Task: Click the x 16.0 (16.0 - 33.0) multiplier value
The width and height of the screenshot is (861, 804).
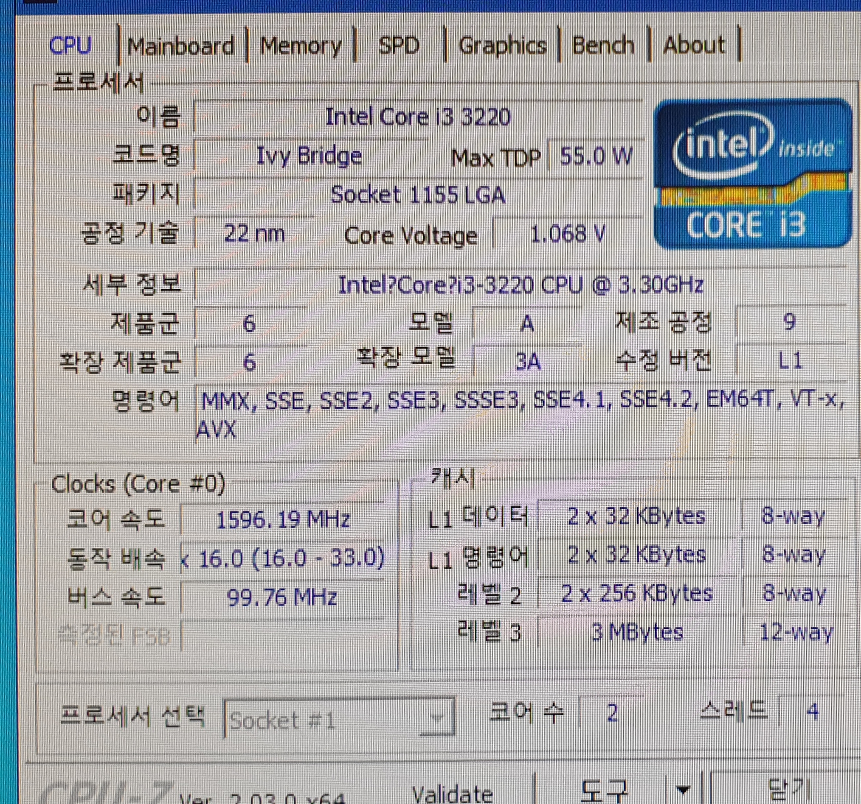Action: click(282, 558)
